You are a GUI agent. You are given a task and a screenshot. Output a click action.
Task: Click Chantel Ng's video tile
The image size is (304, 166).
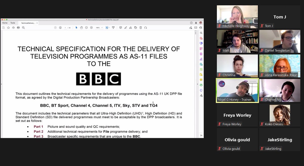click(x=280, y=90)
